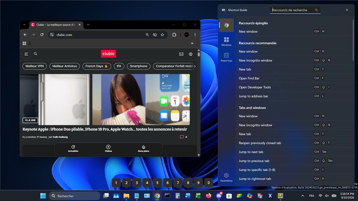
Task: Open the Clubic hamburger menu
Action: click(26, 54)
